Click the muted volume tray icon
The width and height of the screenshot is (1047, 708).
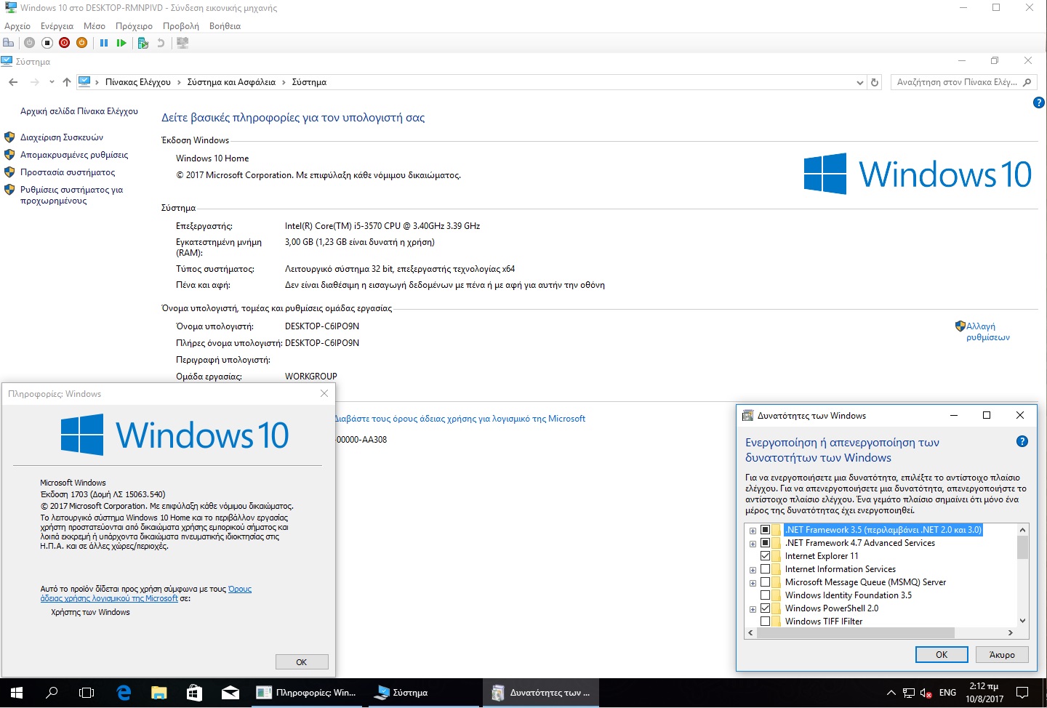coord(926,693)
